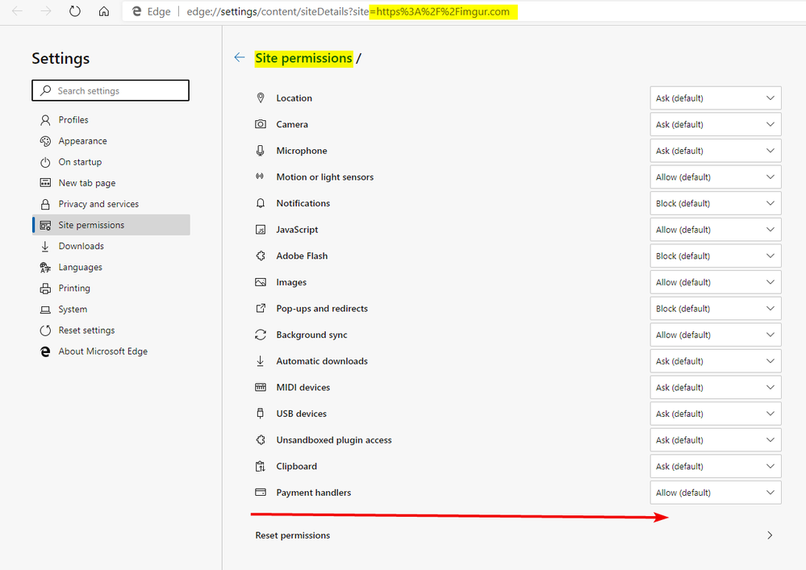Click the Location pin icon
This screenshot has height=570, width=806.
[261, 98]
